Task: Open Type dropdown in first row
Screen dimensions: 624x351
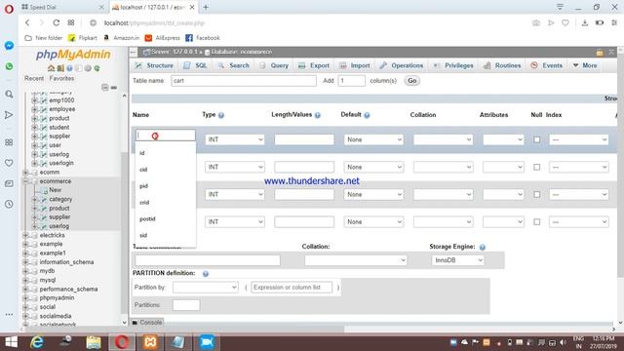Action: click(235, 139)
